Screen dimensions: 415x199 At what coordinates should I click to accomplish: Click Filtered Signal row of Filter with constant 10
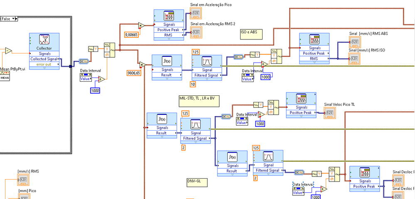click(x=207, y=75)
